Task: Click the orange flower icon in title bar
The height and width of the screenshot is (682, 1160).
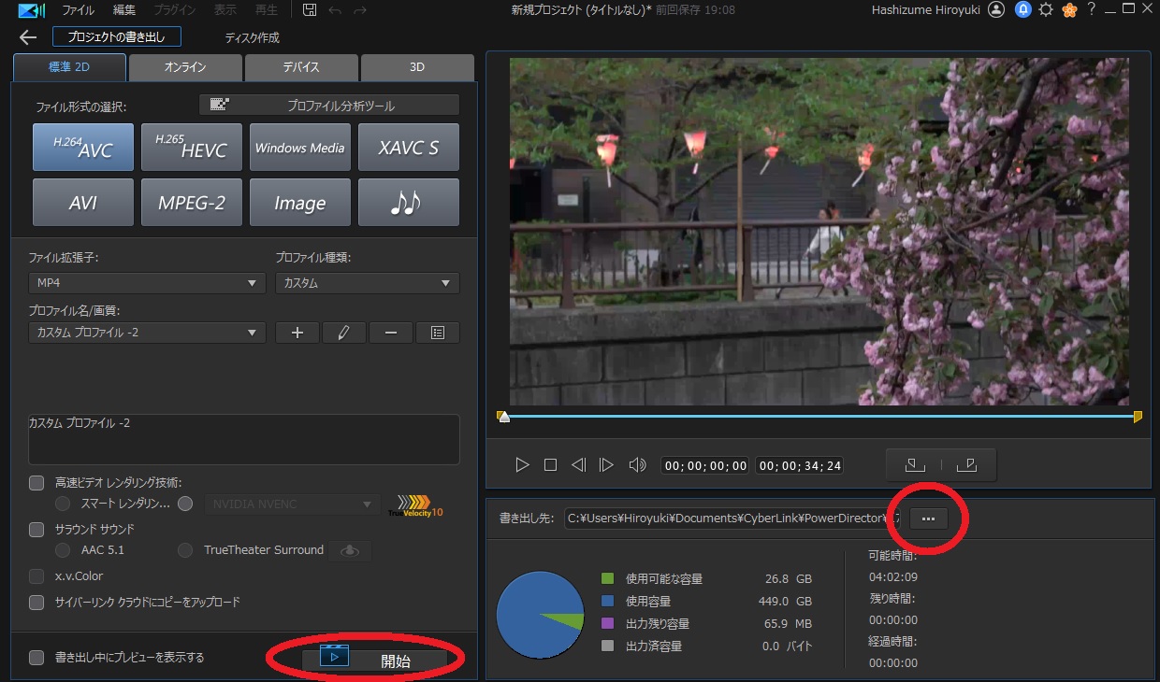Action: click(1070, 10)
